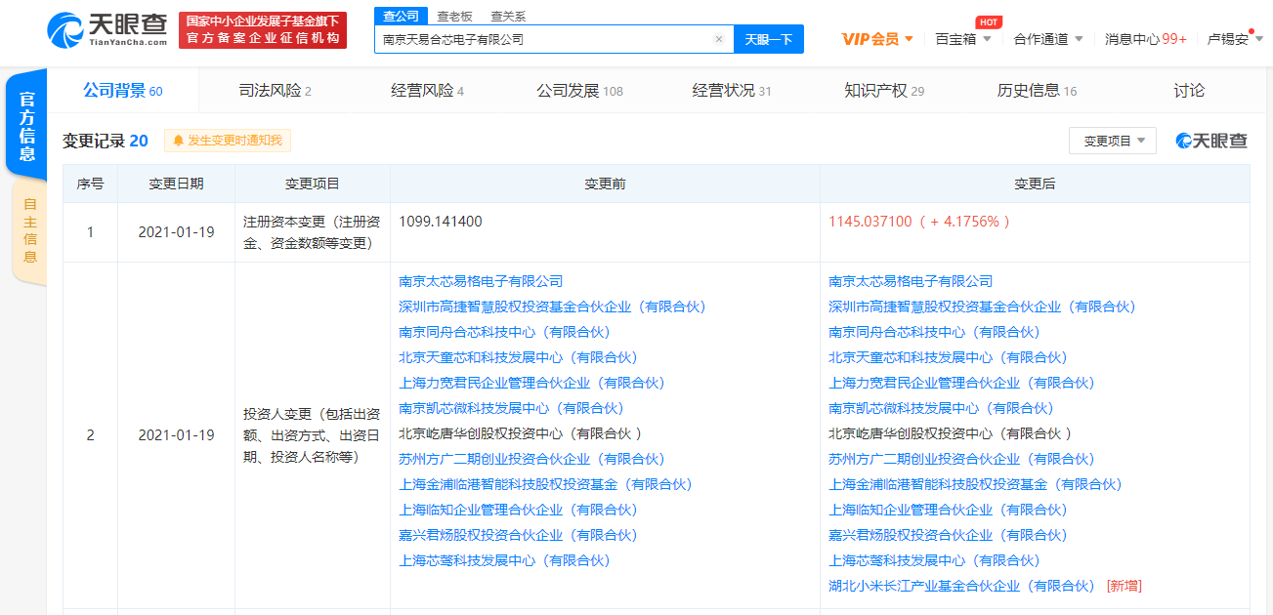Open 南京太芯易格电子有限公司 link in 变更前 column

481,281
